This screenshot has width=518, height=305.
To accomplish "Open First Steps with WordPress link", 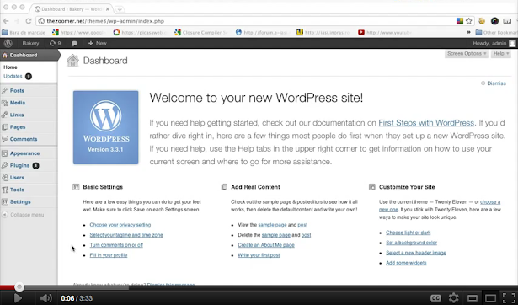I will pyautogui.click(x=426, y=123).
